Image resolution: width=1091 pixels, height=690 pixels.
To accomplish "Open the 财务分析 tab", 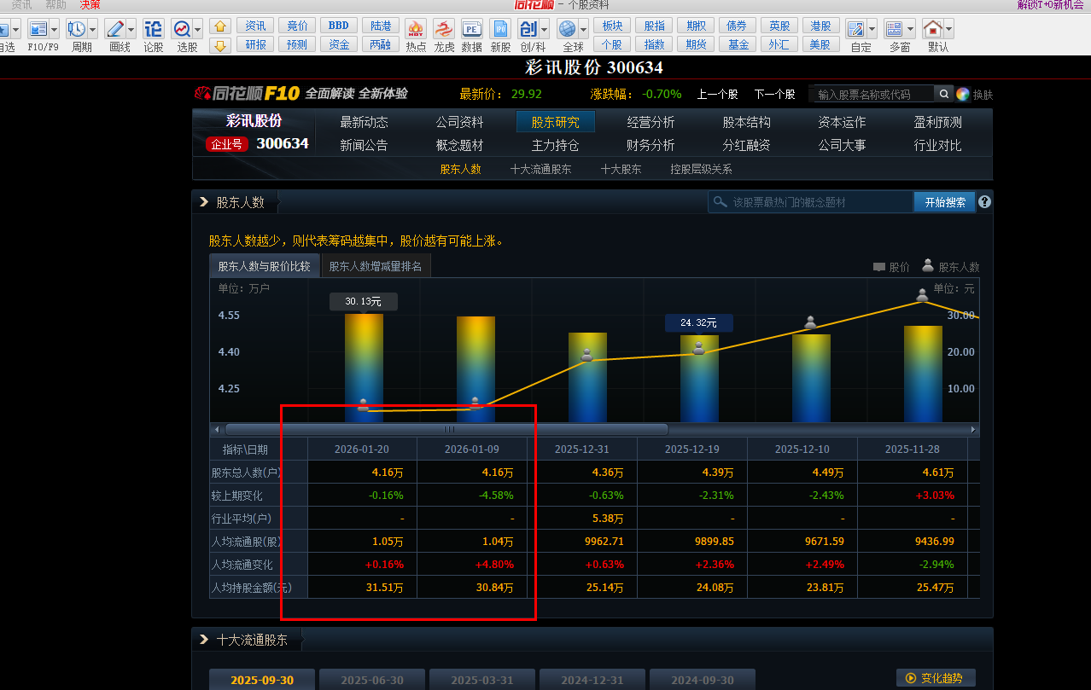I will click(x=651, y=145).
